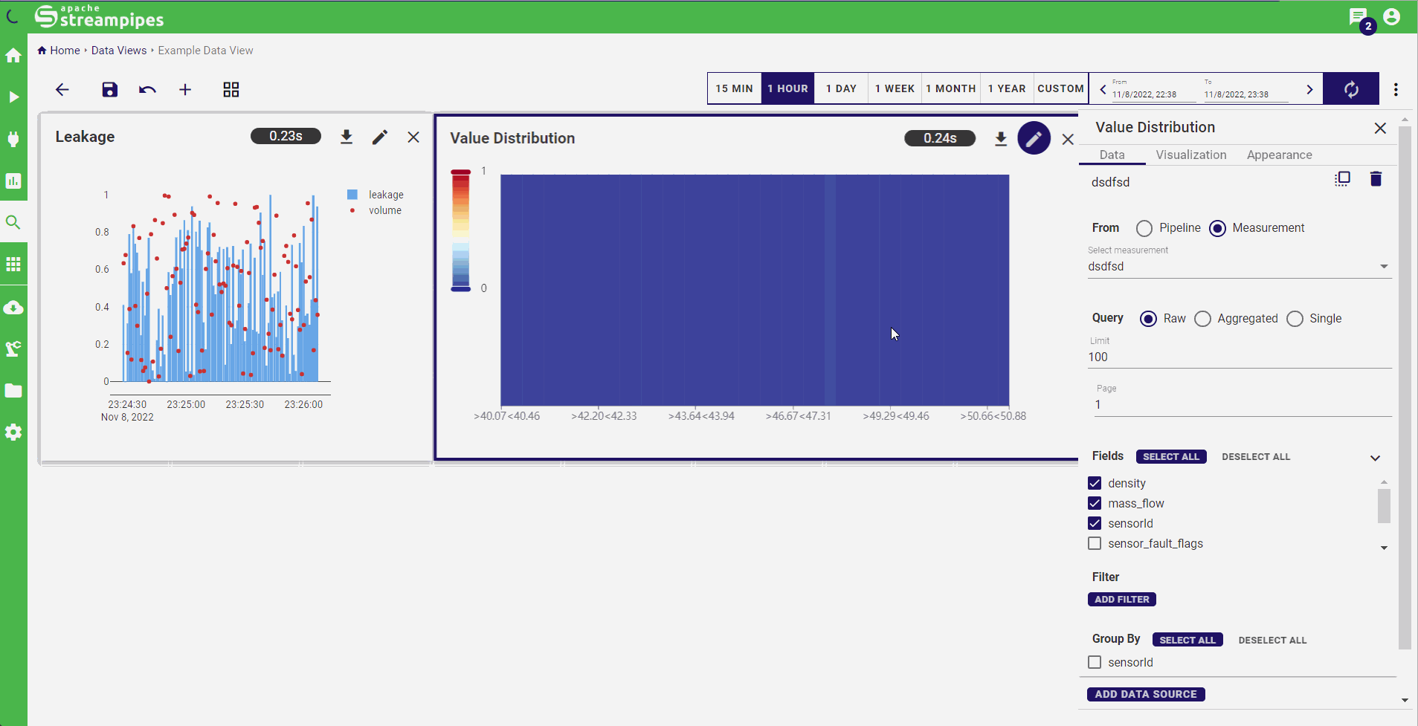
Task: Download the Leakage widget data
Action: 347,136
